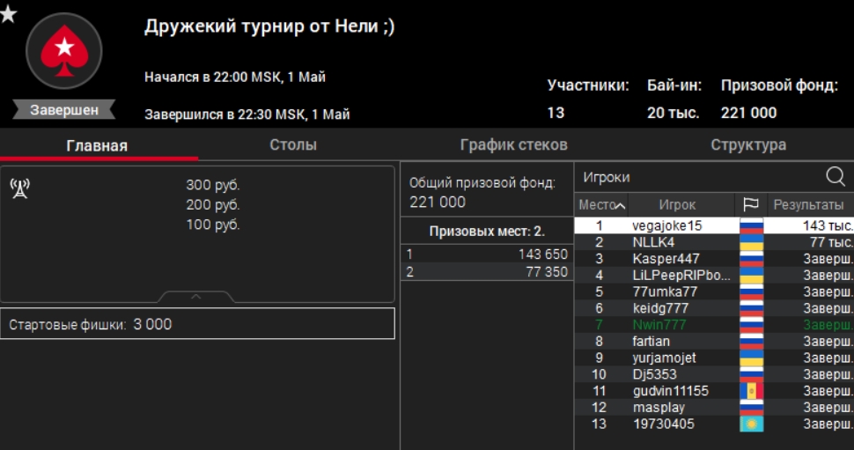Select player row gudvin11155
This screenshot has height=450, width=854.
[714, 391]
